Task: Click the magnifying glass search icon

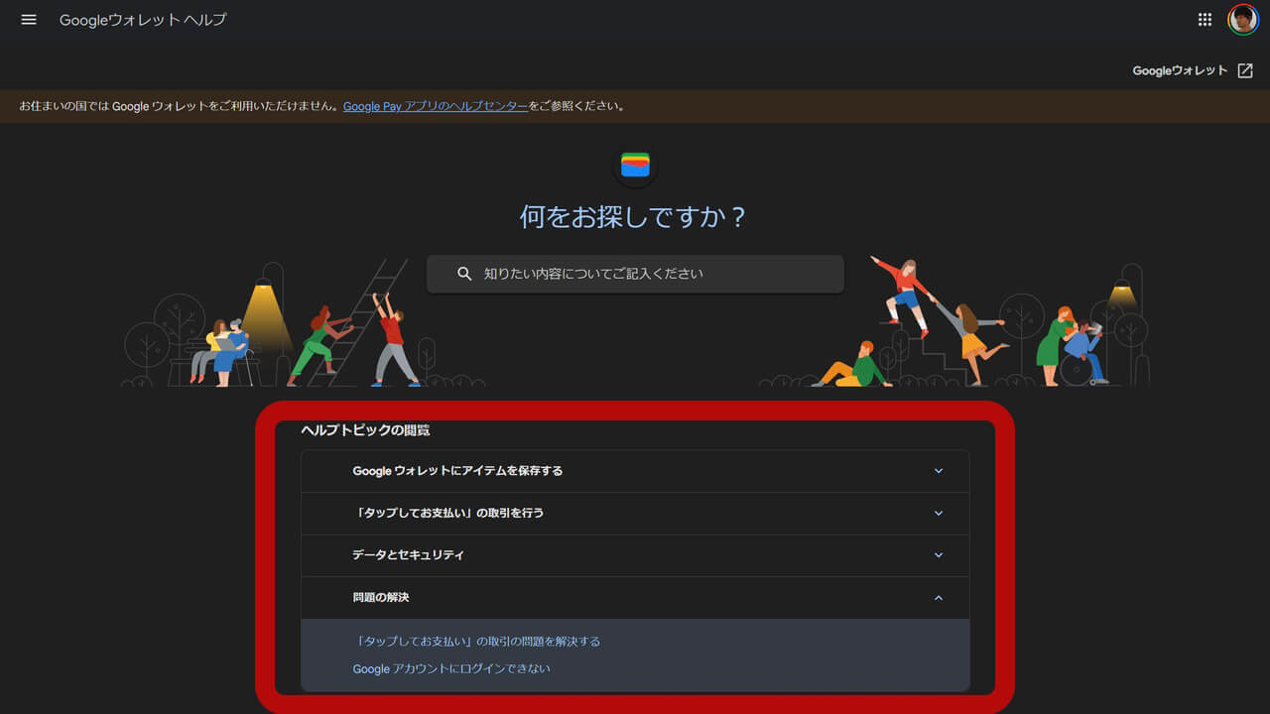Action: 464,274
